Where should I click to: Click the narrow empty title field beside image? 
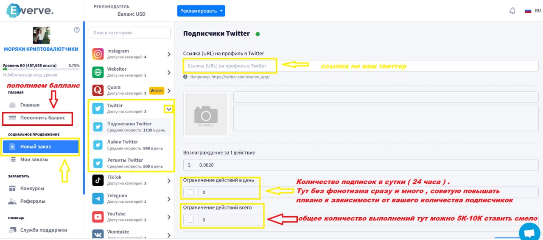pos(386,97)
